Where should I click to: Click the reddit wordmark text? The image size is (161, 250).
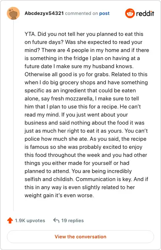[x=145, y=13]
